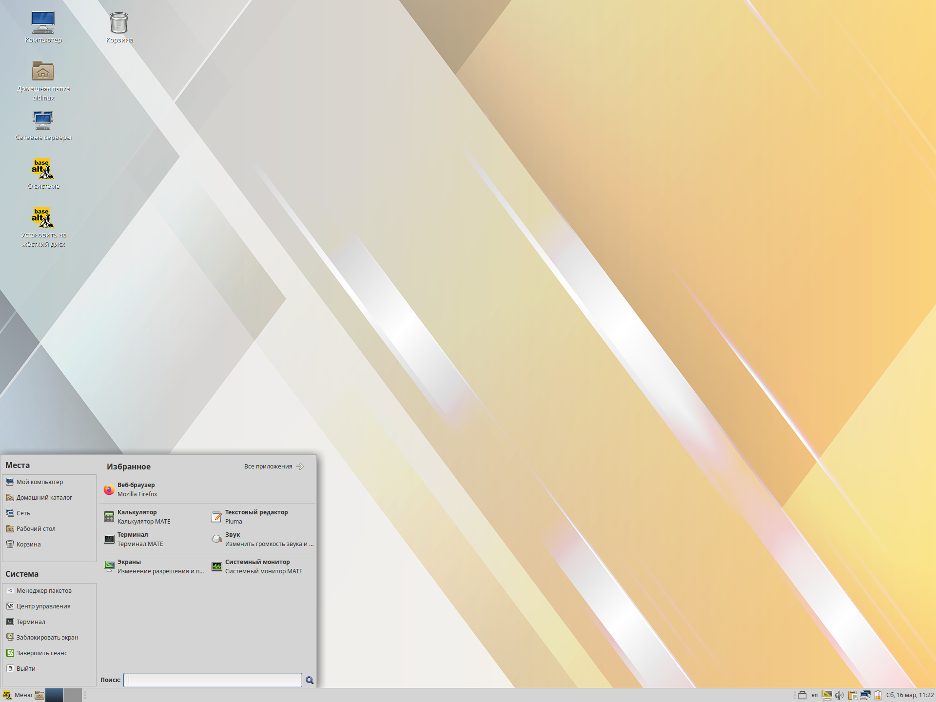Launch Веб-браузер Mozilla Firefox from favorites

click(x=208, y=489)
